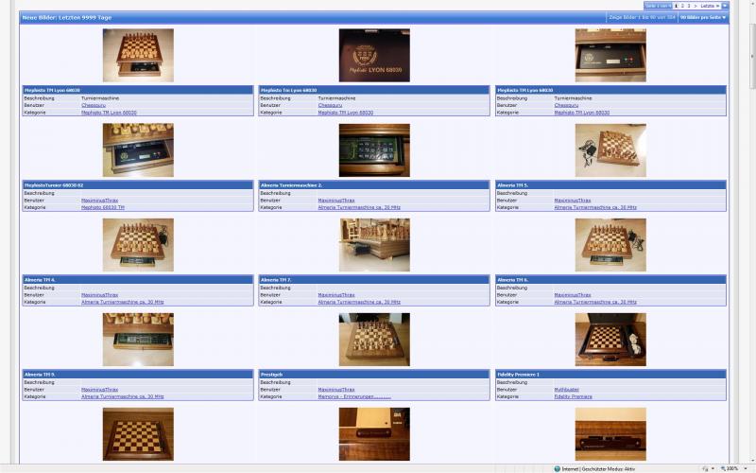This screenshot has height=473, width=756.
Task: Go to page 2 in pagination
Action: 681,6
